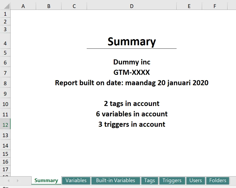Select the 2 tags in account cell
Image resolution: width=236 pixels, height=188 pixels.
point(132,104)
